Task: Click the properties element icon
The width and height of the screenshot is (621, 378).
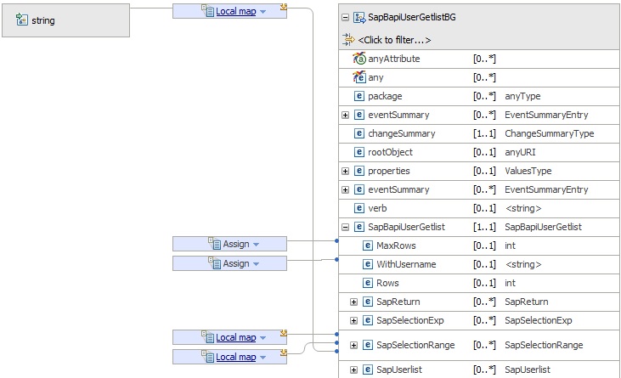Action: pos(359,171)
